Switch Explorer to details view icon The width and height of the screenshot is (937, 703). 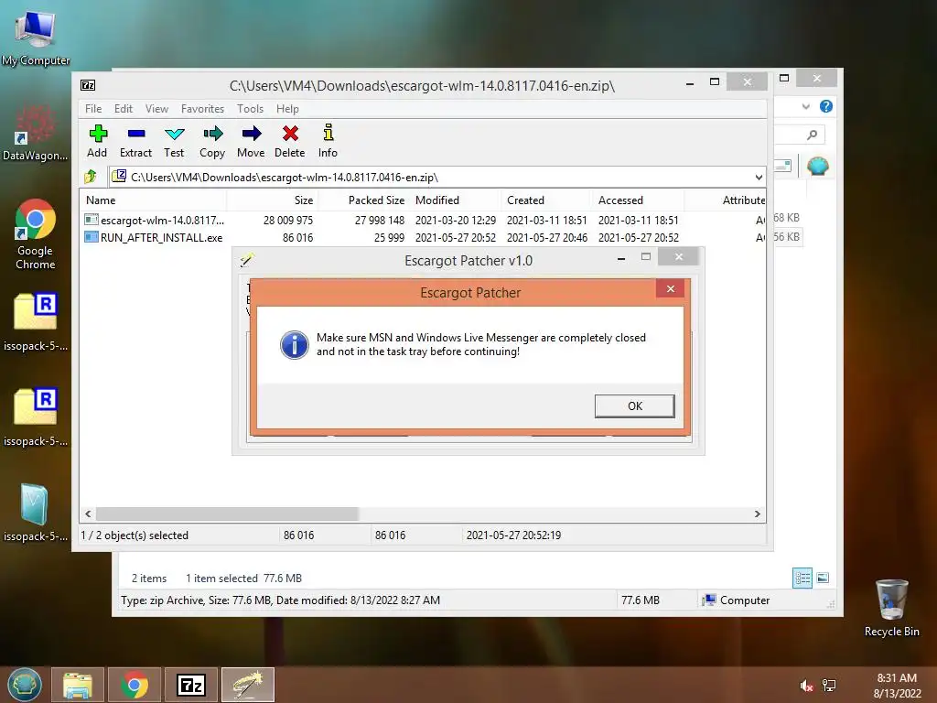coord(802,579)
